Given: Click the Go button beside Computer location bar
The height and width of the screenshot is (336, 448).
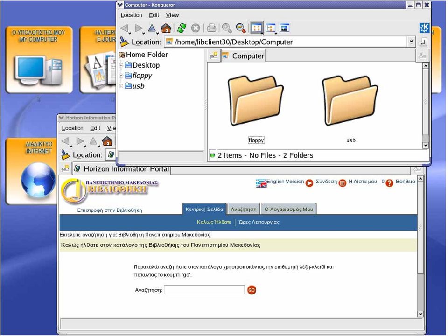Looking at the screenshot, I should click(x=423, y=42).
